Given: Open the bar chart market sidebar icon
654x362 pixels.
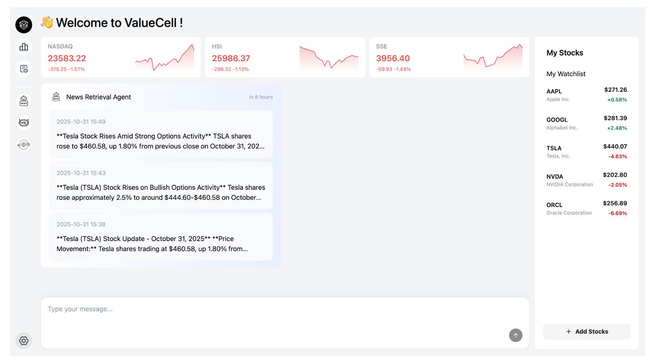Looking at the screenshot, I should point(24,47).
